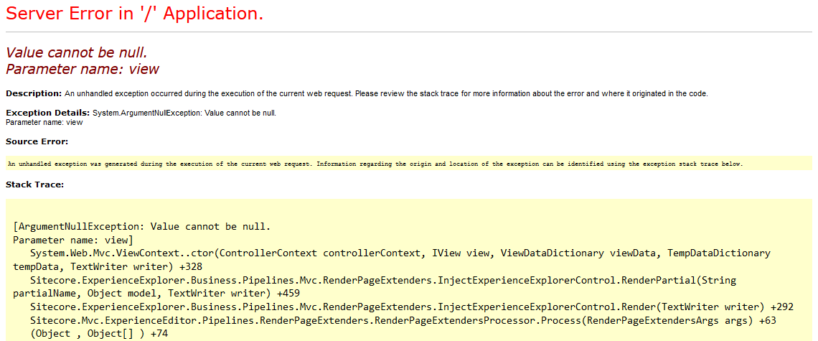Select the bold "Description:" label
The height and width of the screenshot is (341, 818).
pyautogui.click(x=34, y=93)
